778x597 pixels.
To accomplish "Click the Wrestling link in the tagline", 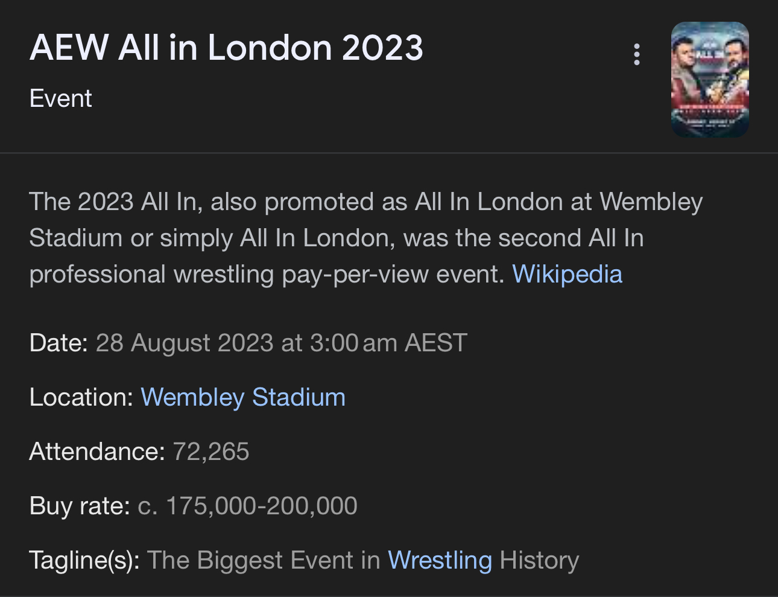I will coord(440,560).
